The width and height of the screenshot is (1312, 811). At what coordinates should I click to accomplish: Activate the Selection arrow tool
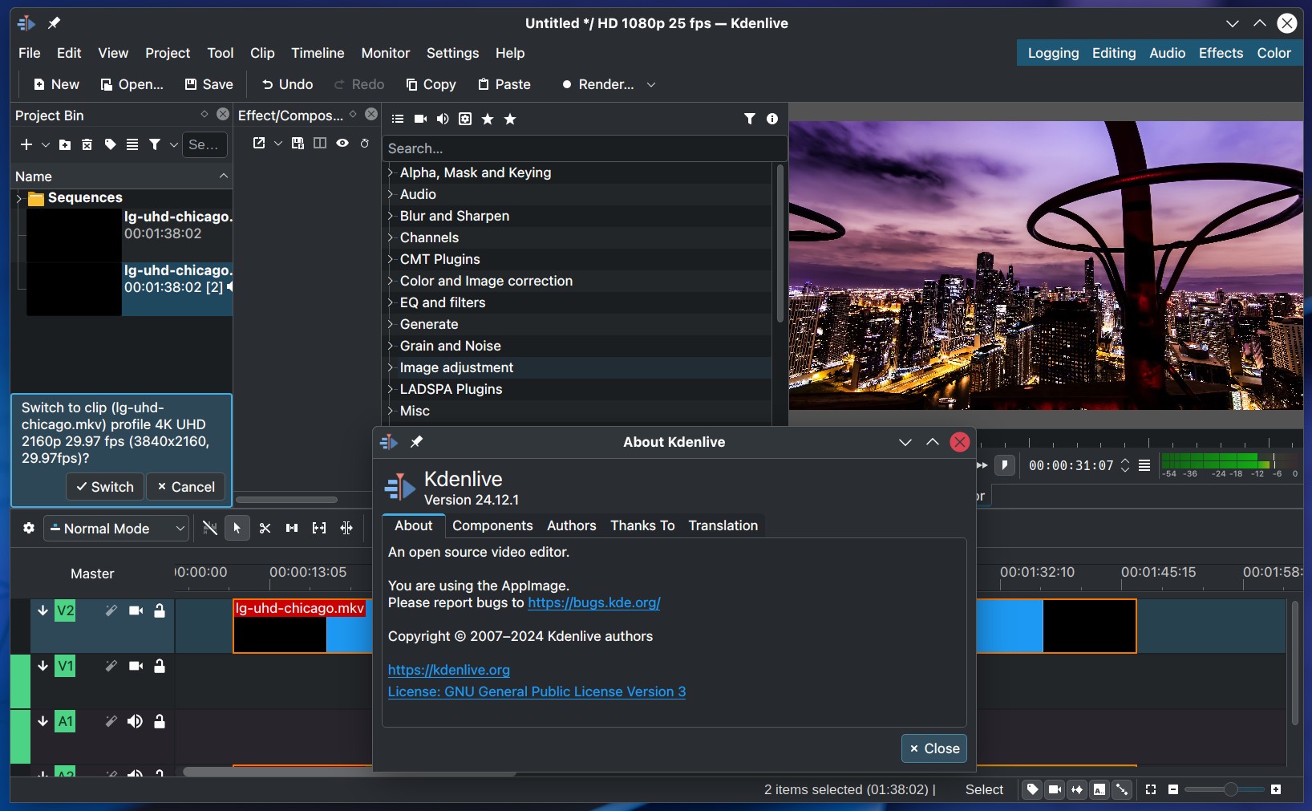click(x=237, y=528)
